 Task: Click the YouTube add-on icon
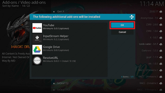pyautogui.click(x=37, y=28)
